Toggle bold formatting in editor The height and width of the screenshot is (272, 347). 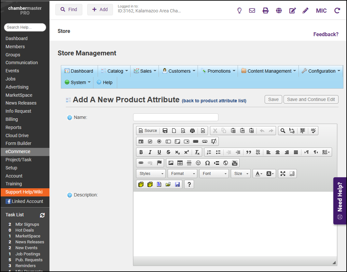tap(141, 152)
